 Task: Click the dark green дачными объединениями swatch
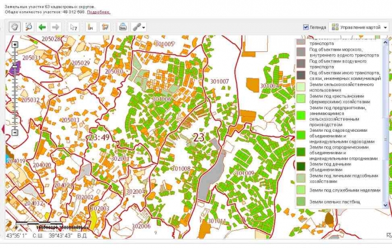pos(301,166)
